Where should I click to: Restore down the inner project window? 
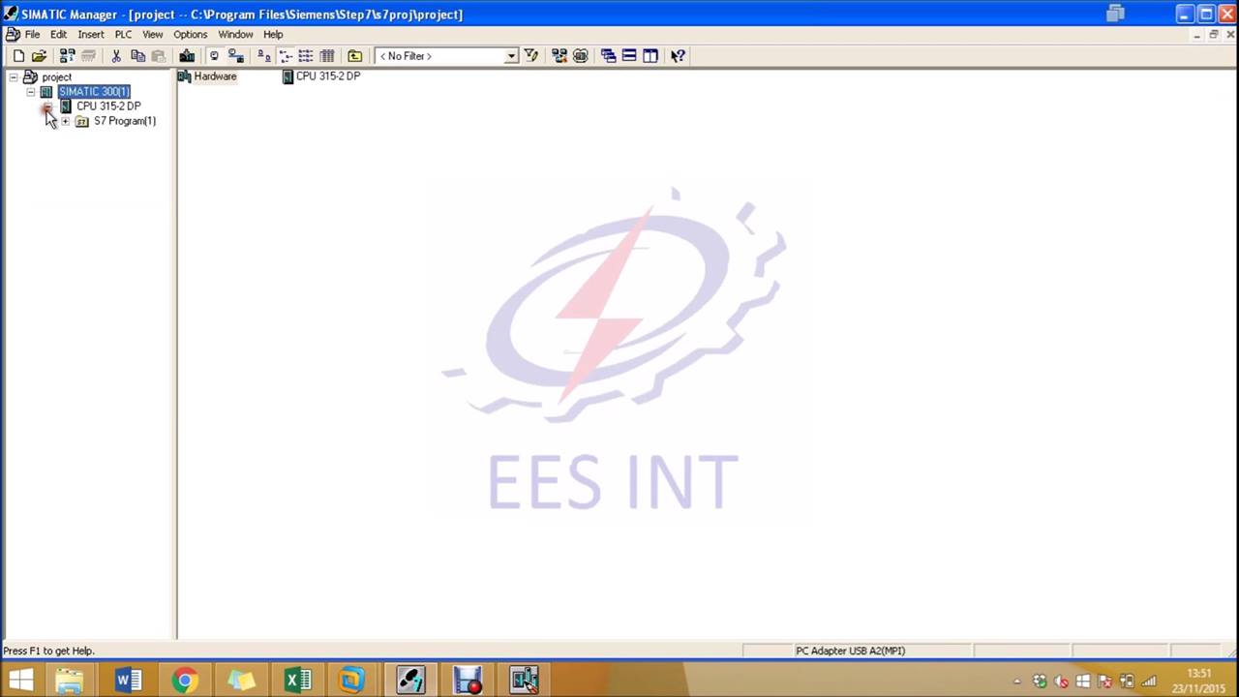click(1214, 35)
